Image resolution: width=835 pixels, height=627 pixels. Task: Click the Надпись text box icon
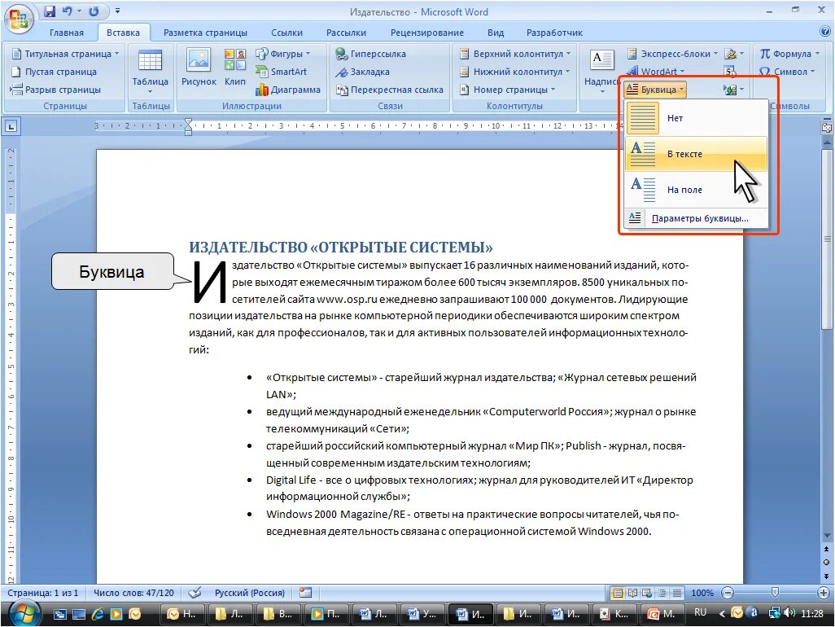pyautogui.click(x=601, y=59)
